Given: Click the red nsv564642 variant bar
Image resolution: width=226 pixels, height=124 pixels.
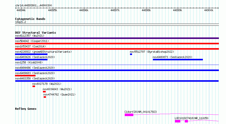Looking at the screenshot, I should [x=117, y=44].
